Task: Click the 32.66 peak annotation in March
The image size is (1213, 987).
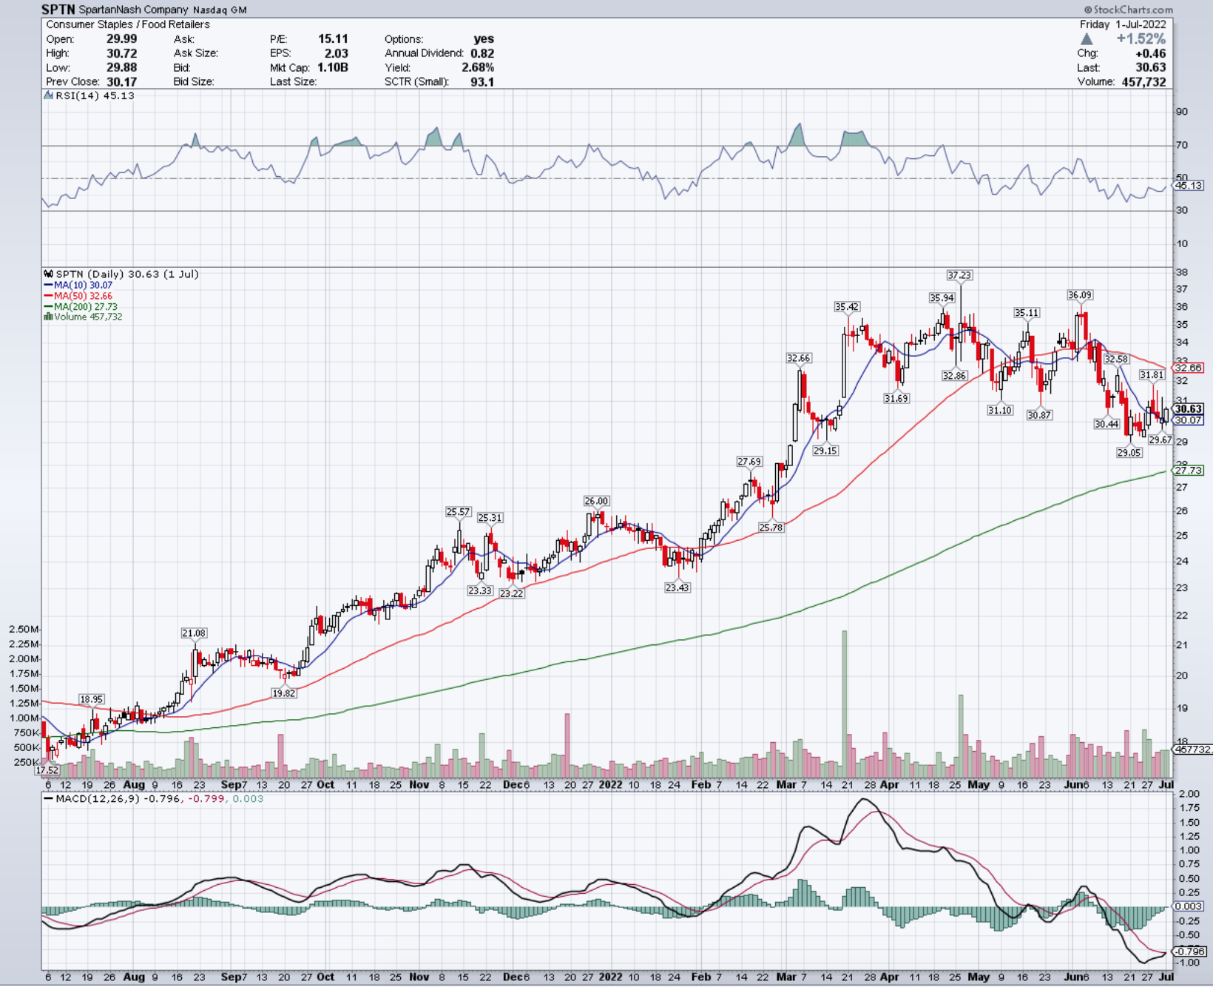Action: pos(799,358)
